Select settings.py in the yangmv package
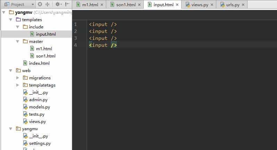This screenshot has width=277, height=150. [x=40, y=143]
